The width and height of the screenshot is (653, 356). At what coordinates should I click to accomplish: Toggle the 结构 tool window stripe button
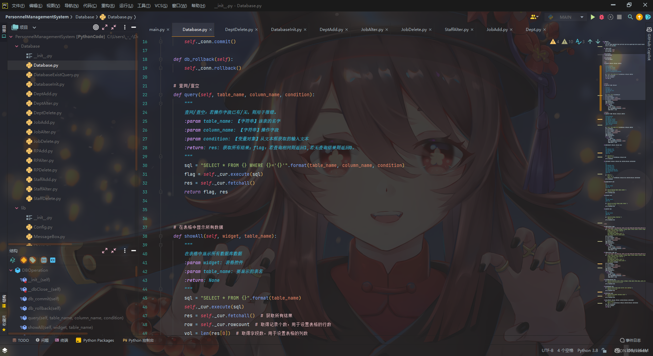(x=4, y=301)
